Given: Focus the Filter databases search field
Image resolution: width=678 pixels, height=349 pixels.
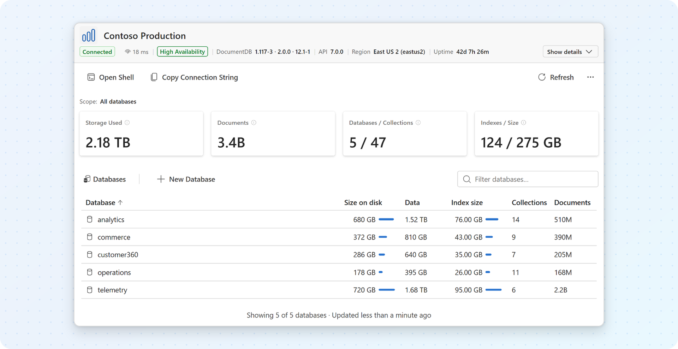Looking at the screenshot, I should click(528, 179).
